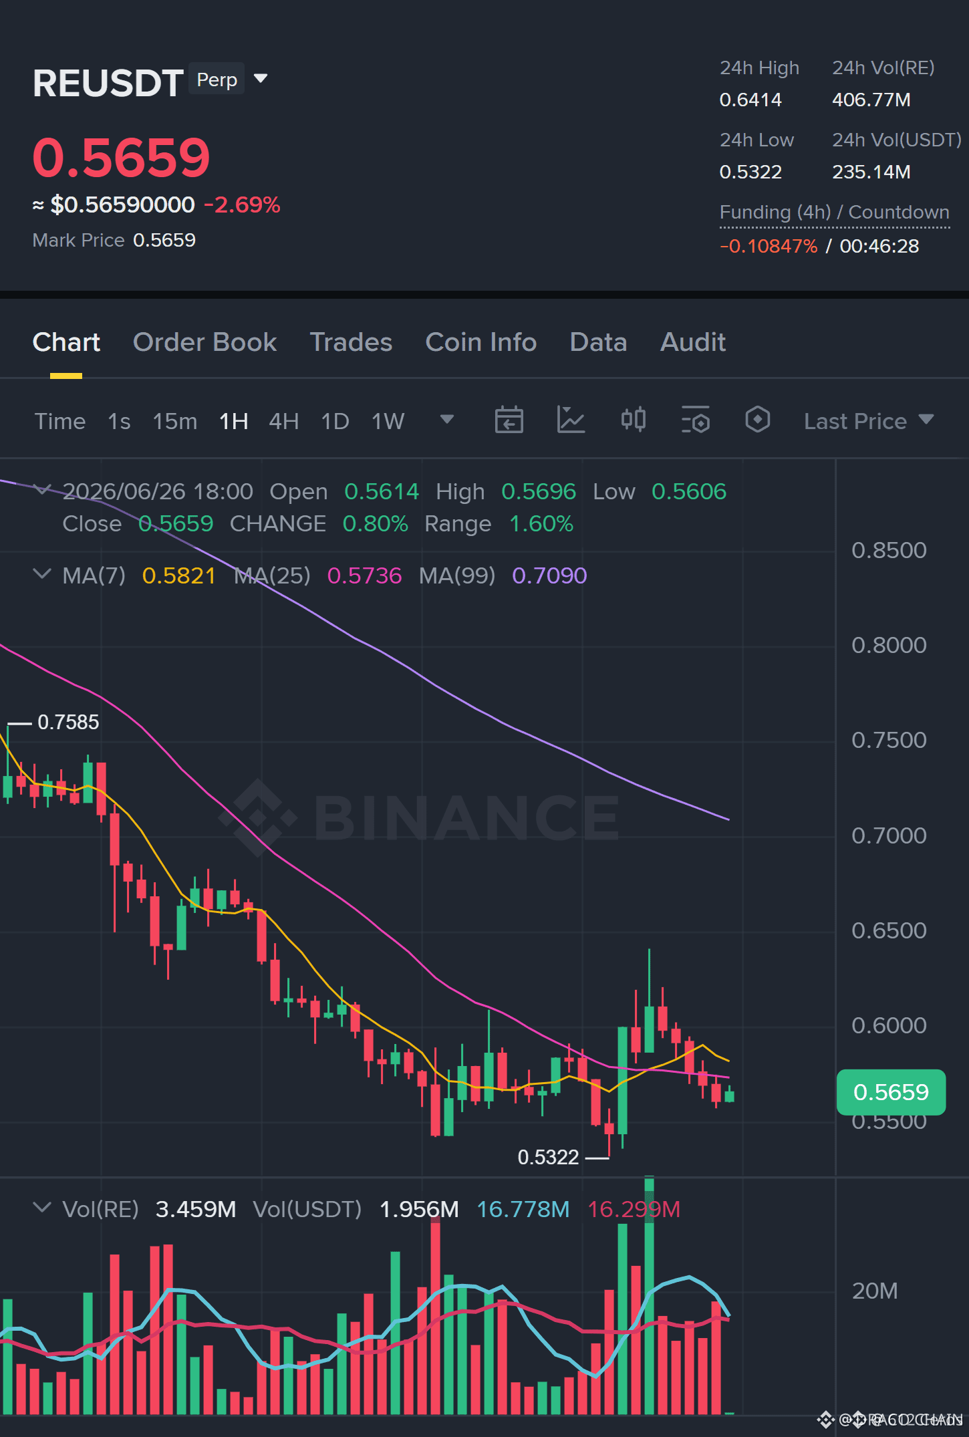
Task: Tap the ≈ $0.56590000 USD equivalent
Action: point(114,205)
